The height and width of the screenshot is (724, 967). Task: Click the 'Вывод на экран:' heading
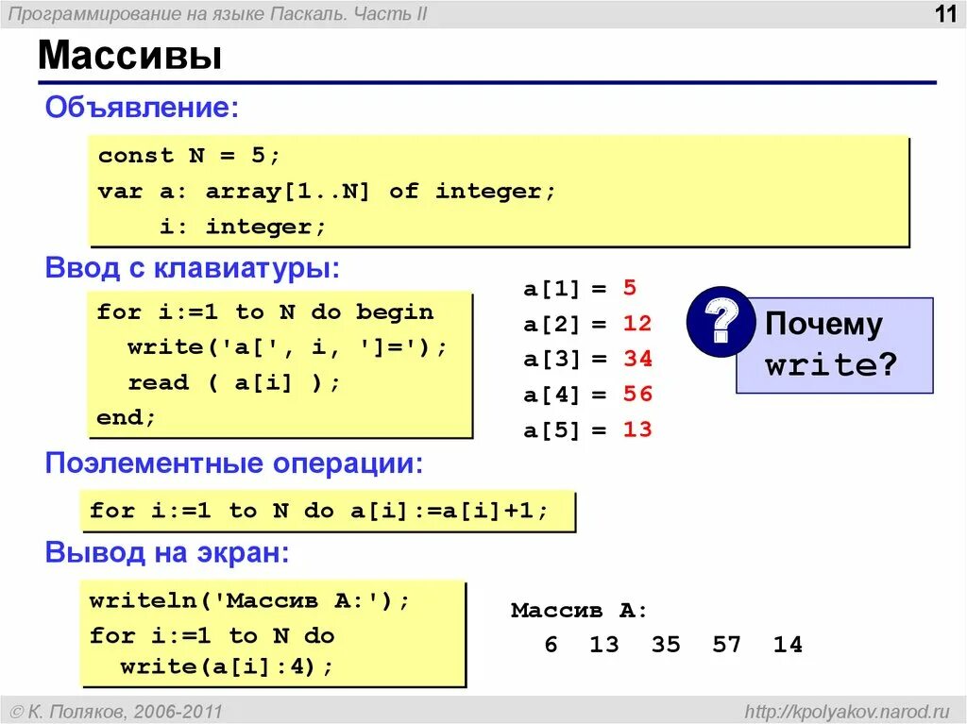pos(167,552)
